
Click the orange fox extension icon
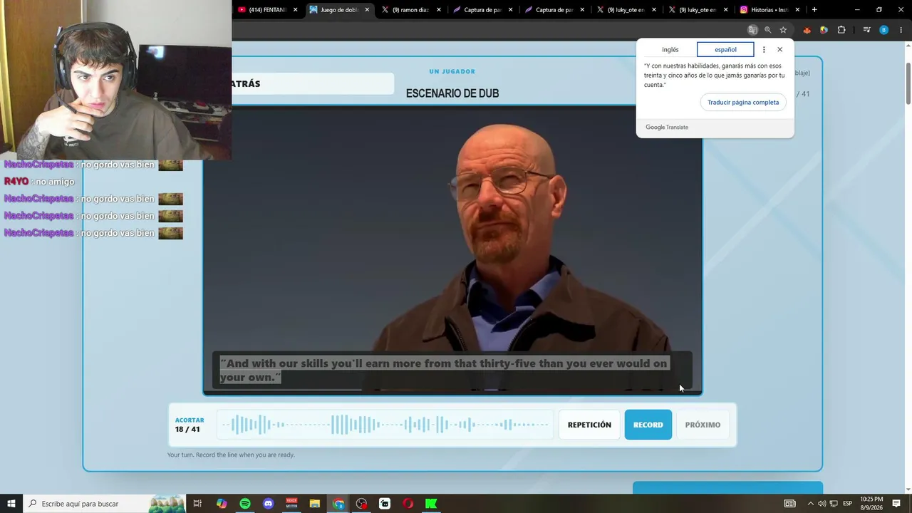807,30
